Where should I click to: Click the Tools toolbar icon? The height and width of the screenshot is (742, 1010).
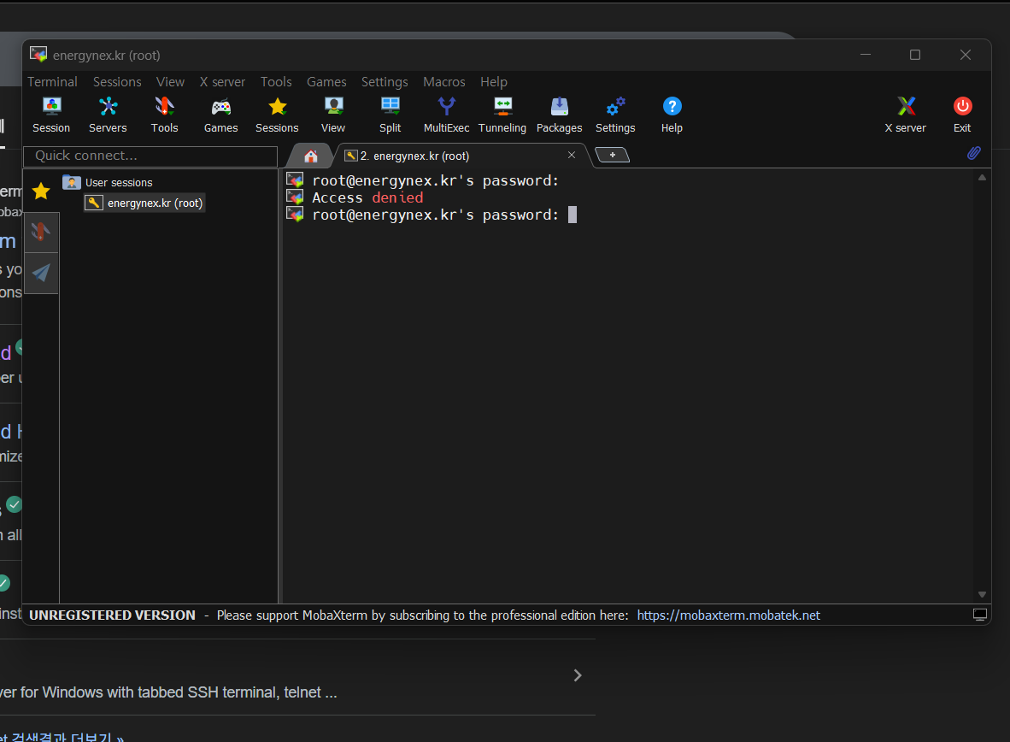(x=164, y=115)
